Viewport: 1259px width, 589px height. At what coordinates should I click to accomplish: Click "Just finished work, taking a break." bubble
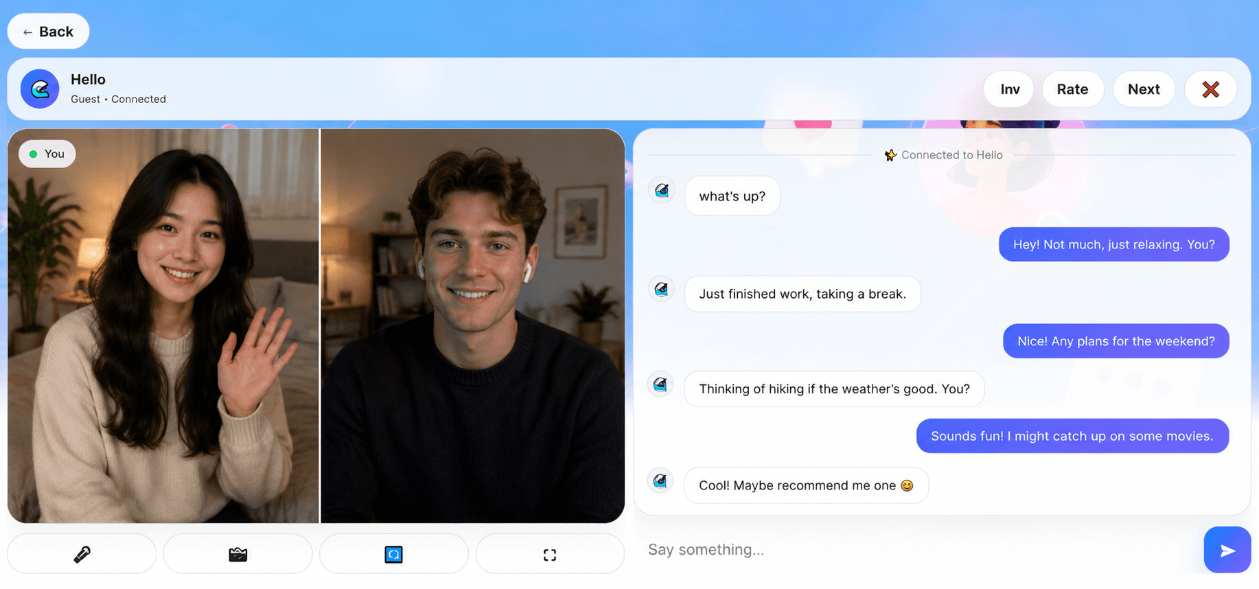[802, 294]
